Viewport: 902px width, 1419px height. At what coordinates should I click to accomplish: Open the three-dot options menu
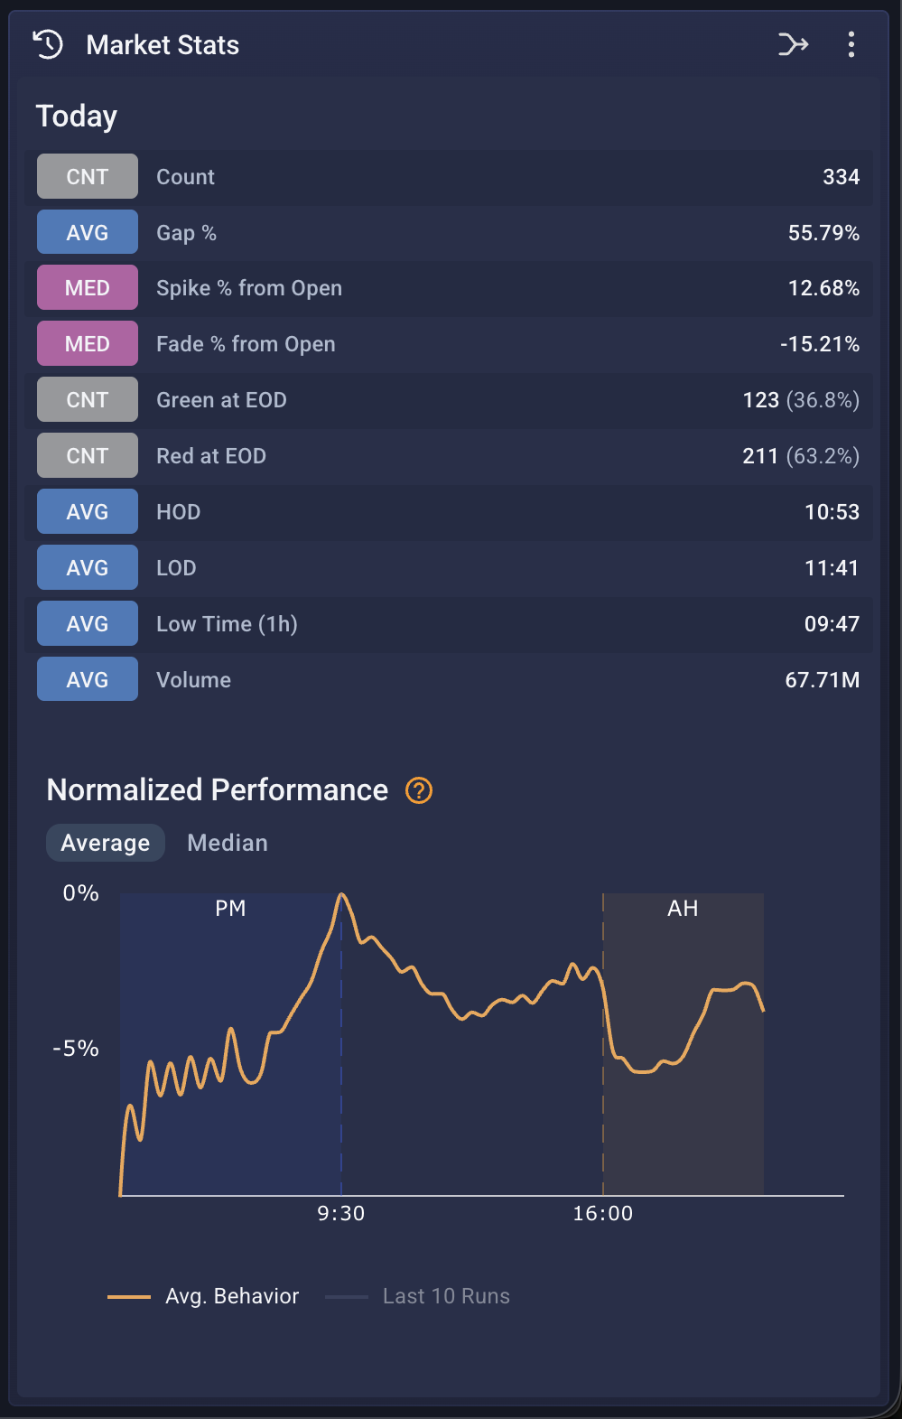point(851,44)
